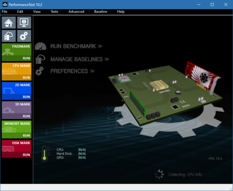This screenshot has height=191, width=233.
Task: Open the cloud baseline manager icon in sidebar
Action: 9,36
